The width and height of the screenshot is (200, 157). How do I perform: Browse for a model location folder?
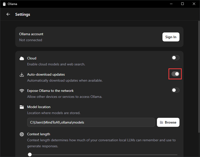(x=168, y=122)
